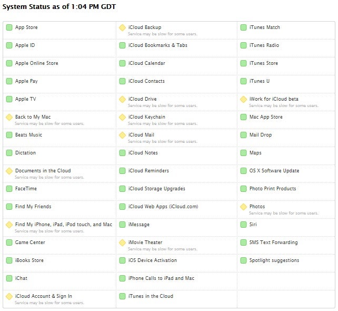Click the iPhone Calls to iPad and Mac label

[161, 278]
